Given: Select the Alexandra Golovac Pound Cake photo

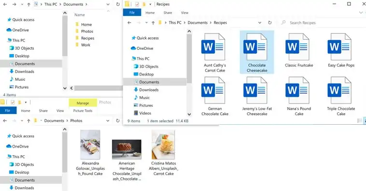Looking at the screenshot, I should click(90, 153).
